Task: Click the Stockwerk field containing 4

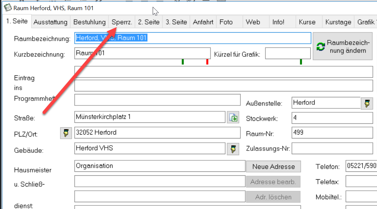Action: click(x=332, y=118)
